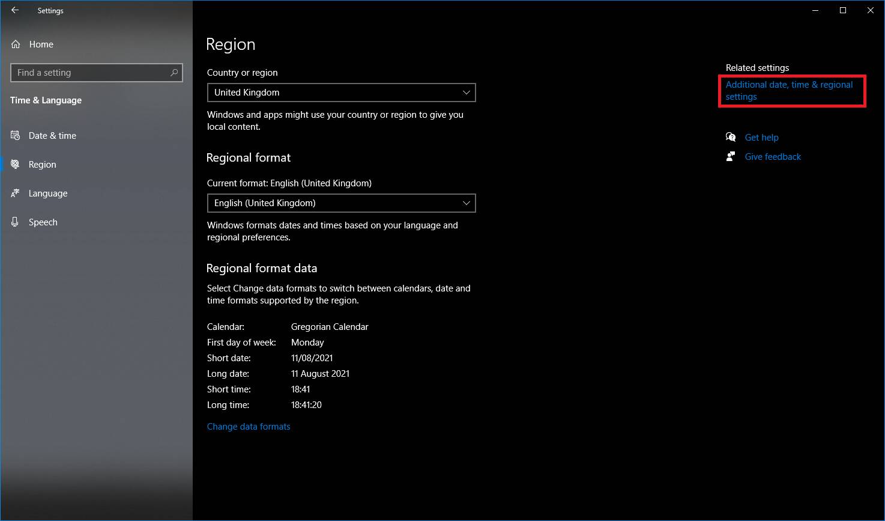Switch to the Language settings page
This screenshot has width=885, height=521.
(48, 193)
